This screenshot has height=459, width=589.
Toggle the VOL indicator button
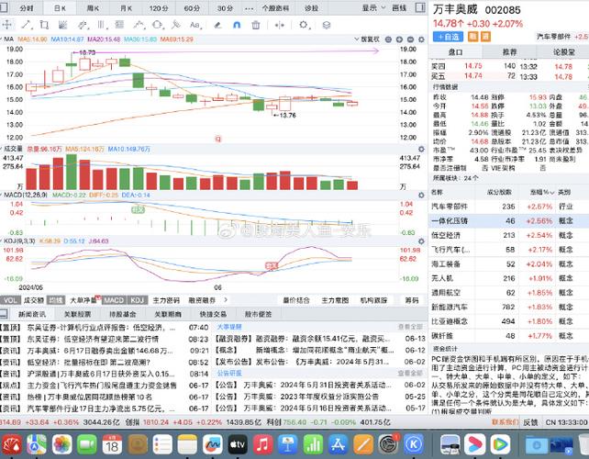(x=10, y=300)
